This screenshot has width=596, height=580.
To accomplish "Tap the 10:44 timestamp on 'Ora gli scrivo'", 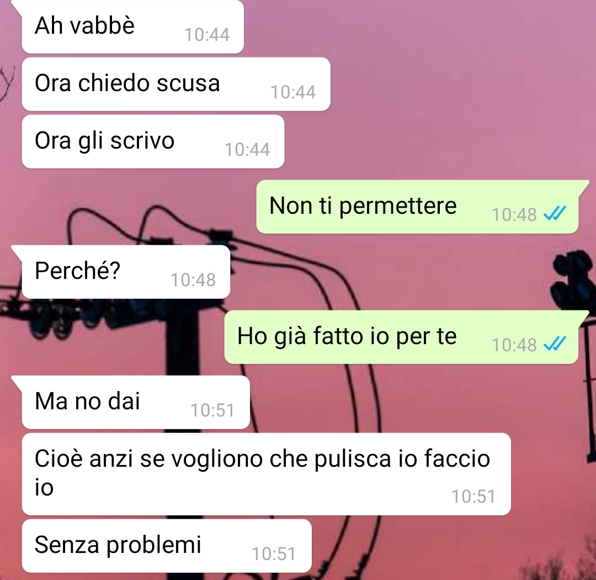I will [247, 150].
